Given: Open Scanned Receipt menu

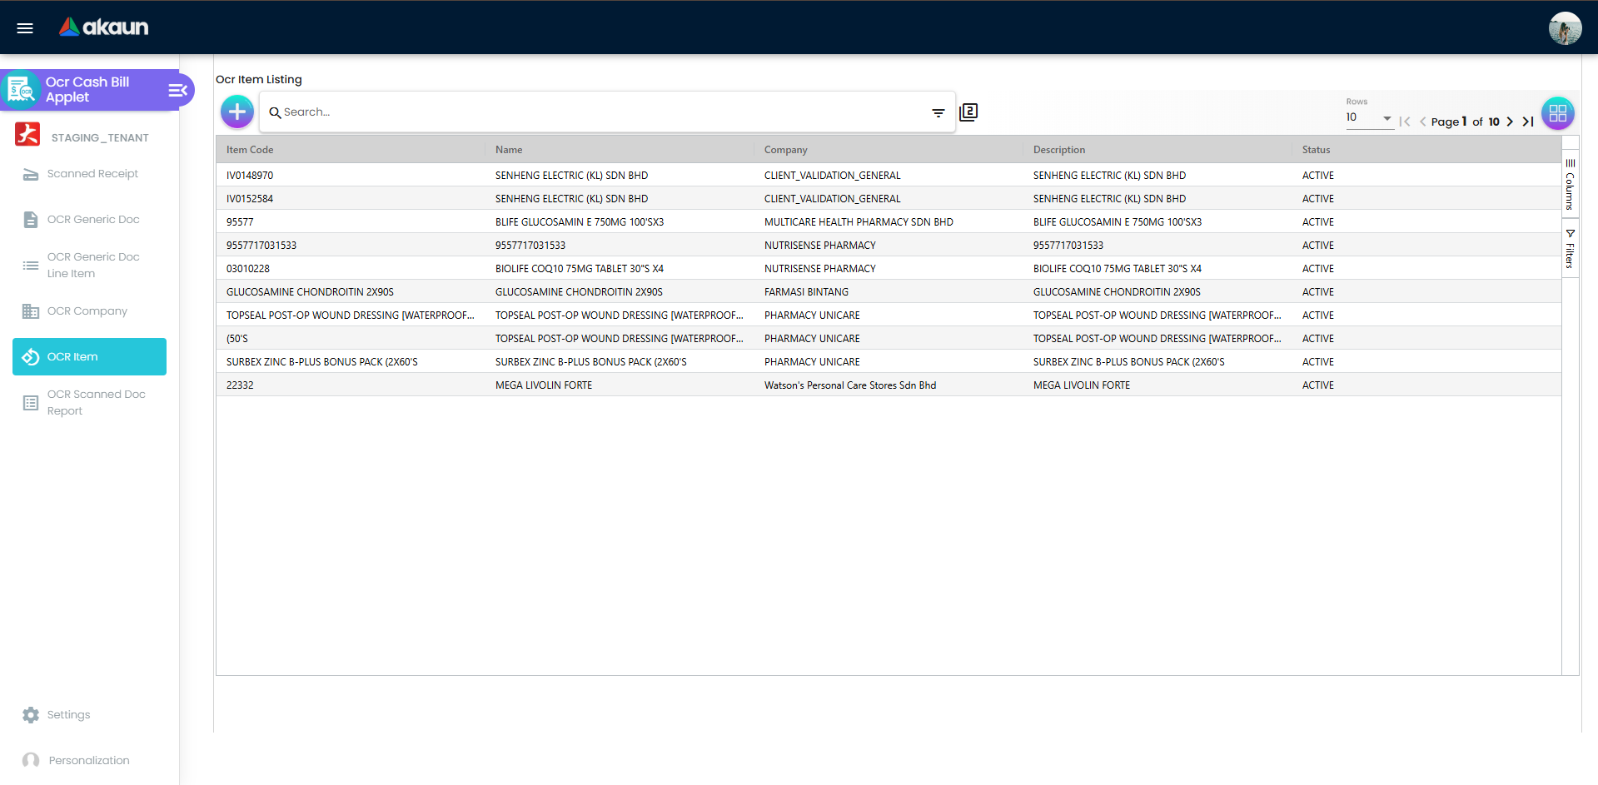Looking at the screenshot, I should (x=90, y=174).
